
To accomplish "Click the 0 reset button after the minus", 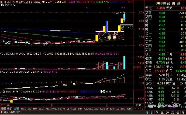I will [142, 109].
